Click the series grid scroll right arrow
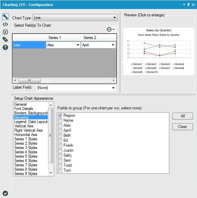 point(114,80)
